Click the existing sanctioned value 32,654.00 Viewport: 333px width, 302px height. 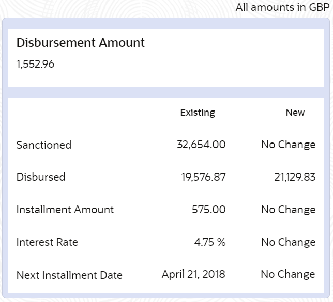click(x=201, y=145)
